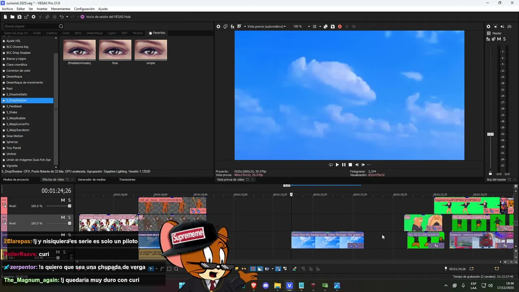The height and width of the screenshot is (292, 519).
Task: Open project properties gear in main toolbar
Action: pyautogui.click(x=34, y=17)
